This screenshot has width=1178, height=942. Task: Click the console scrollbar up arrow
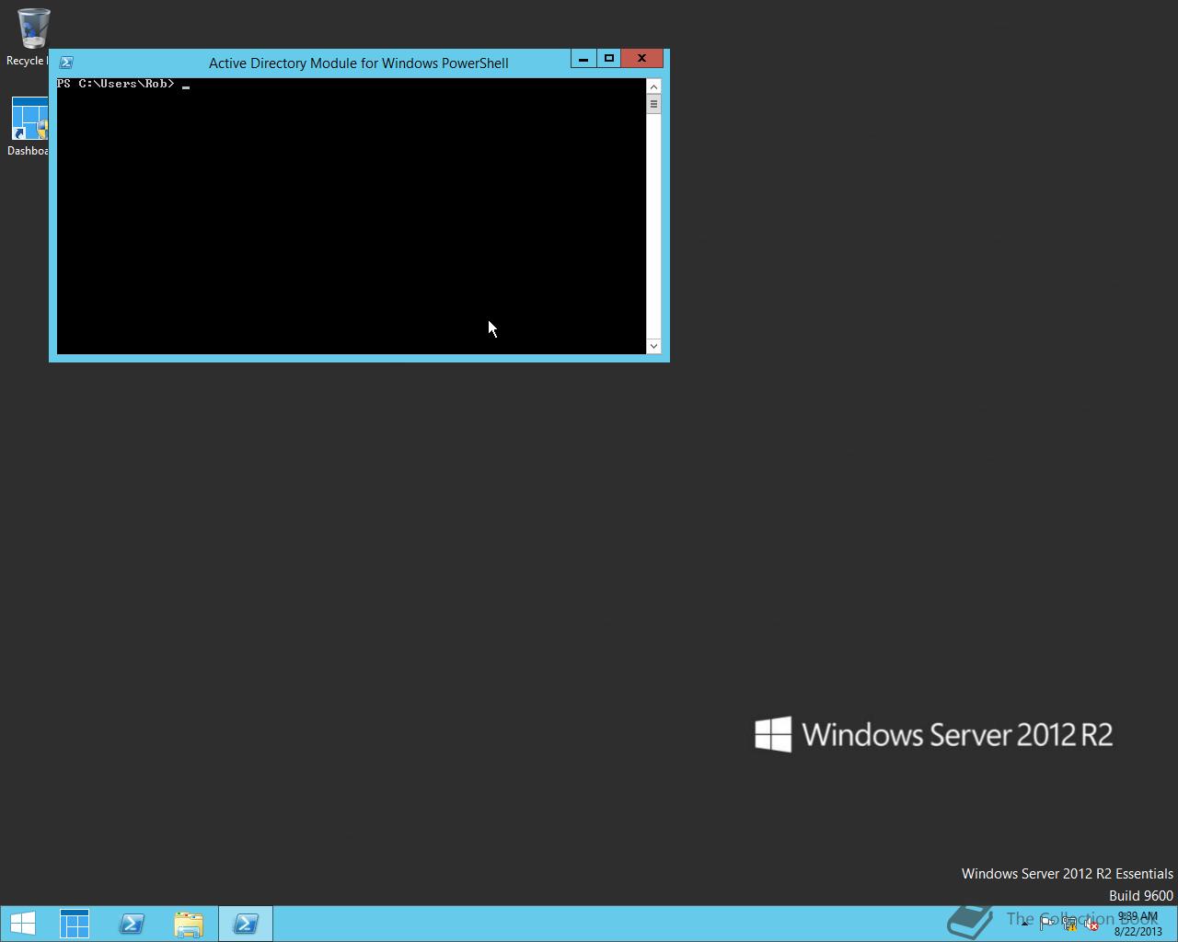pyautogui.click(x=653, y=86)
